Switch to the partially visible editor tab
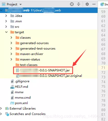The image size is (108, 121). pyautogui.click(x=103, y=4)
